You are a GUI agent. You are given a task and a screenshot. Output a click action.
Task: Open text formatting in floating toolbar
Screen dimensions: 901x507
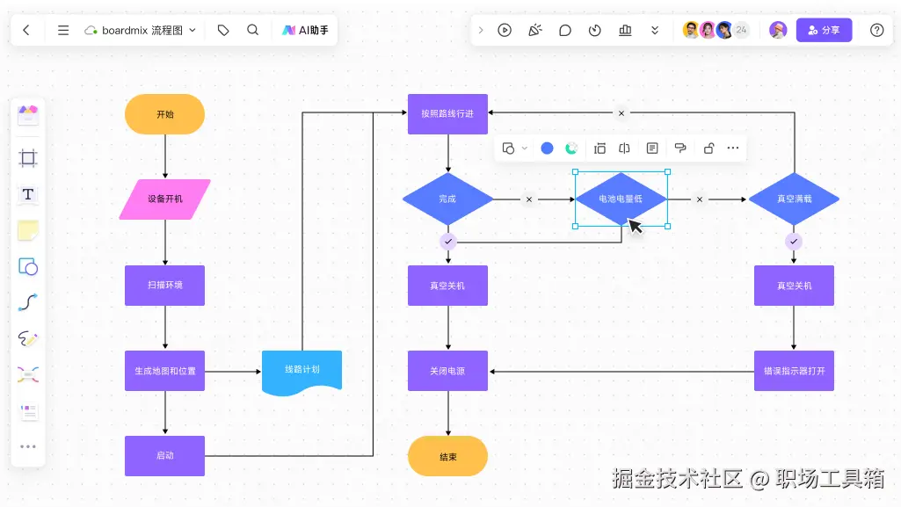tap(652, 148)
